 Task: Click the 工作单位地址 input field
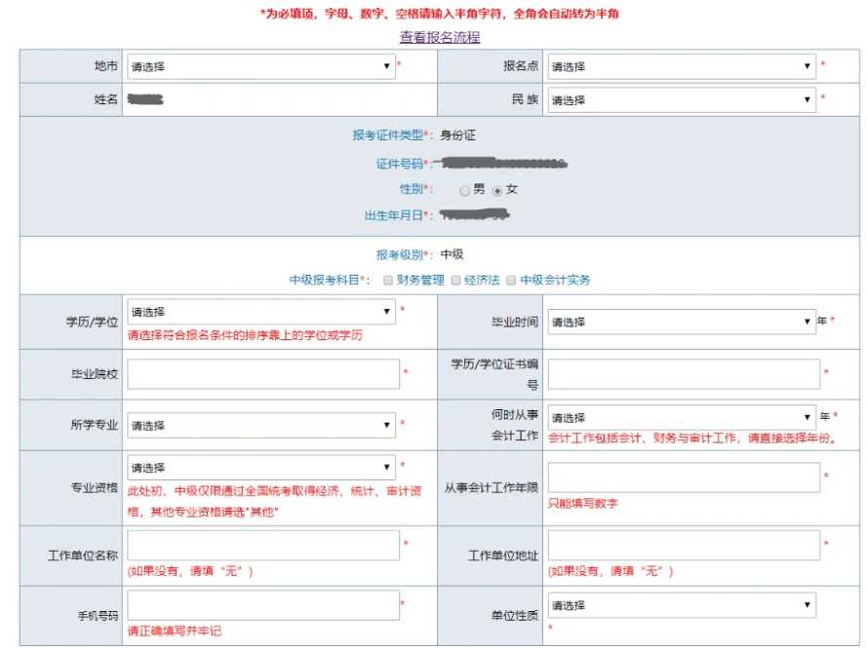tap(684, 546)
